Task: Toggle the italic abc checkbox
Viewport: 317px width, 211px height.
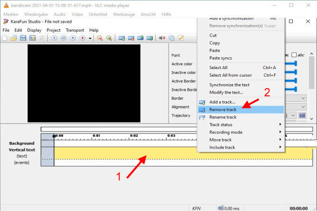Action: click(294, 55)
